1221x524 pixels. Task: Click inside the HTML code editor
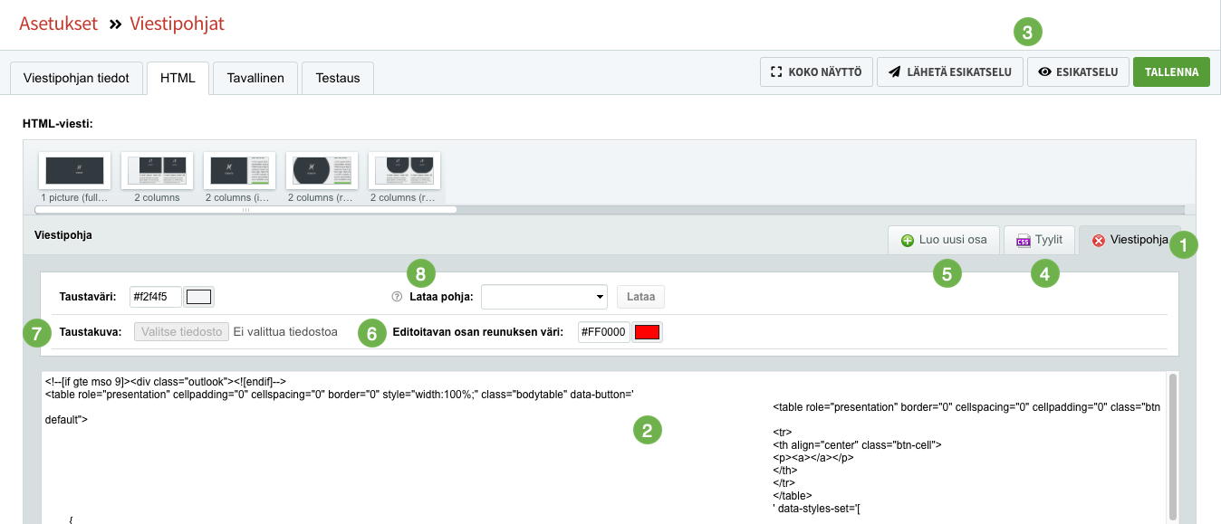pyautogui.click(x=603, y=447)
